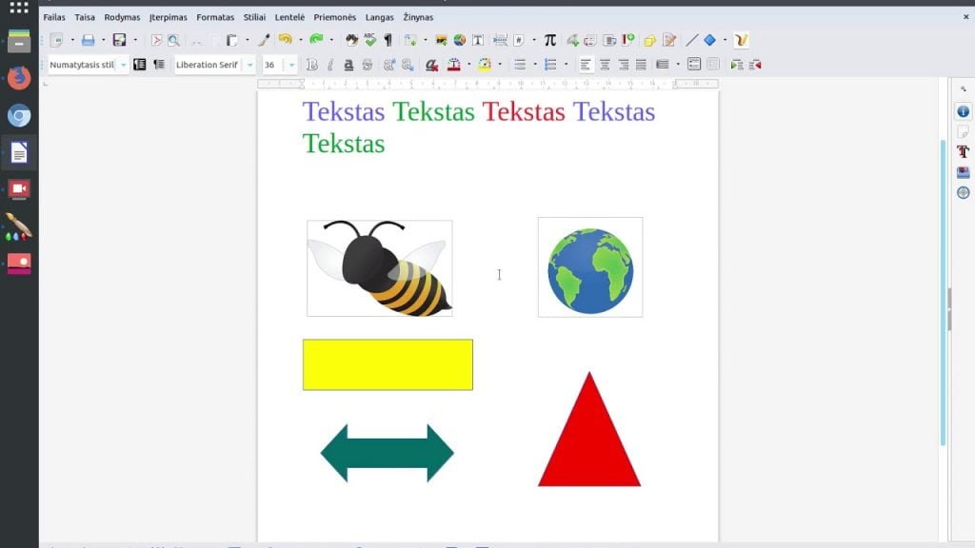This screenshot has height=548, width=975.
Task: Open the paragraph style dropdown
Action: click(x=123, y=65)
